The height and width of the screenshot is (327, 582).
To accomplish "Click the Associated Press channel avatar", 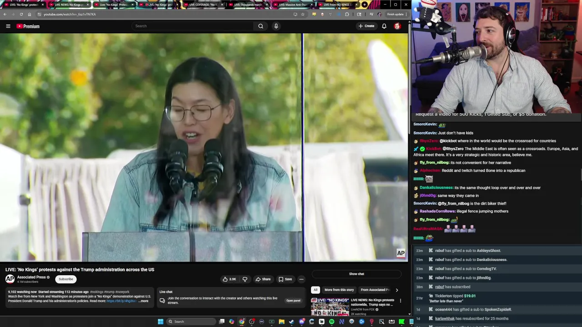I will pyautogui.click(x=10, y=279).
